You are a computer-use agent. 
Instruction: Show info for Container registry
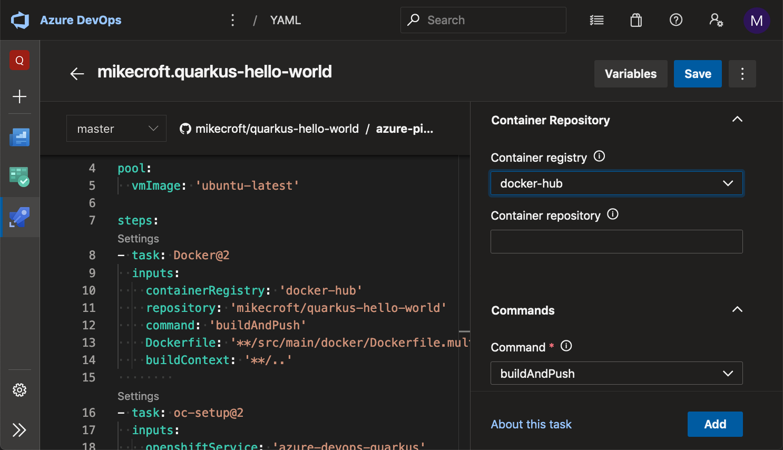point(599,156)
